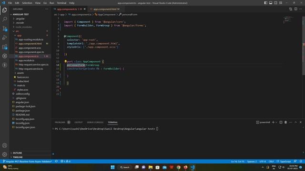Open the terminal panel more actions ellipsis

tap(291, 123)
